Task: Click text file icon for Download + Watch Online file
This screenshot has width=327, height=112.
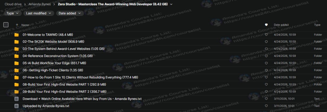Action: click(x=16, y=99)
